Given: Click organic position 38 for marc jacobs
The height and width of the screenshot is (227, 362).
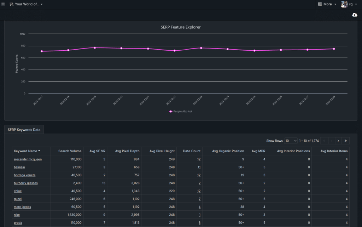Looking at the screenshot, I should 242,207.
